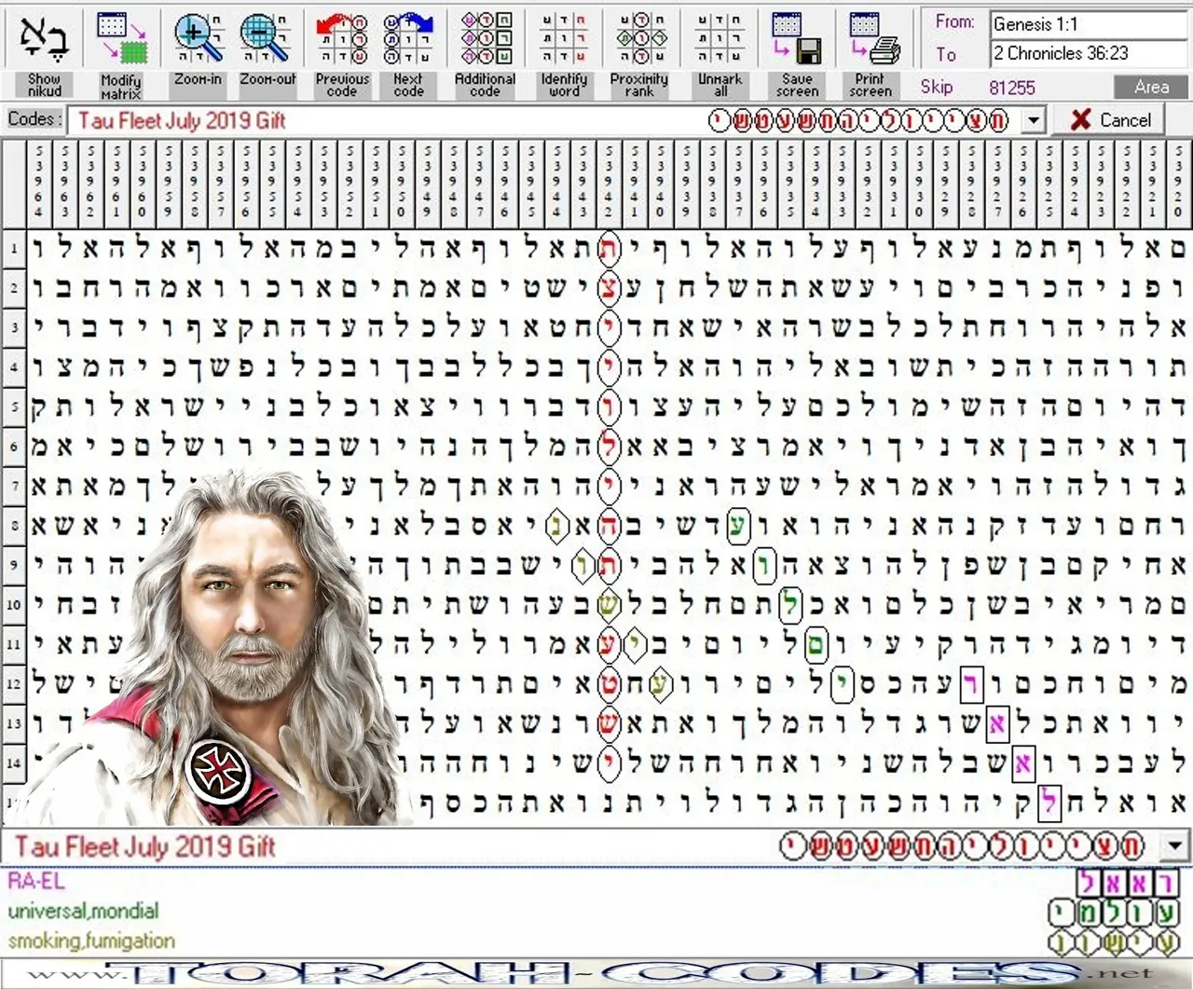
Task: Expand the lower Tau Fleet code dropdown
Action: 1174,846
